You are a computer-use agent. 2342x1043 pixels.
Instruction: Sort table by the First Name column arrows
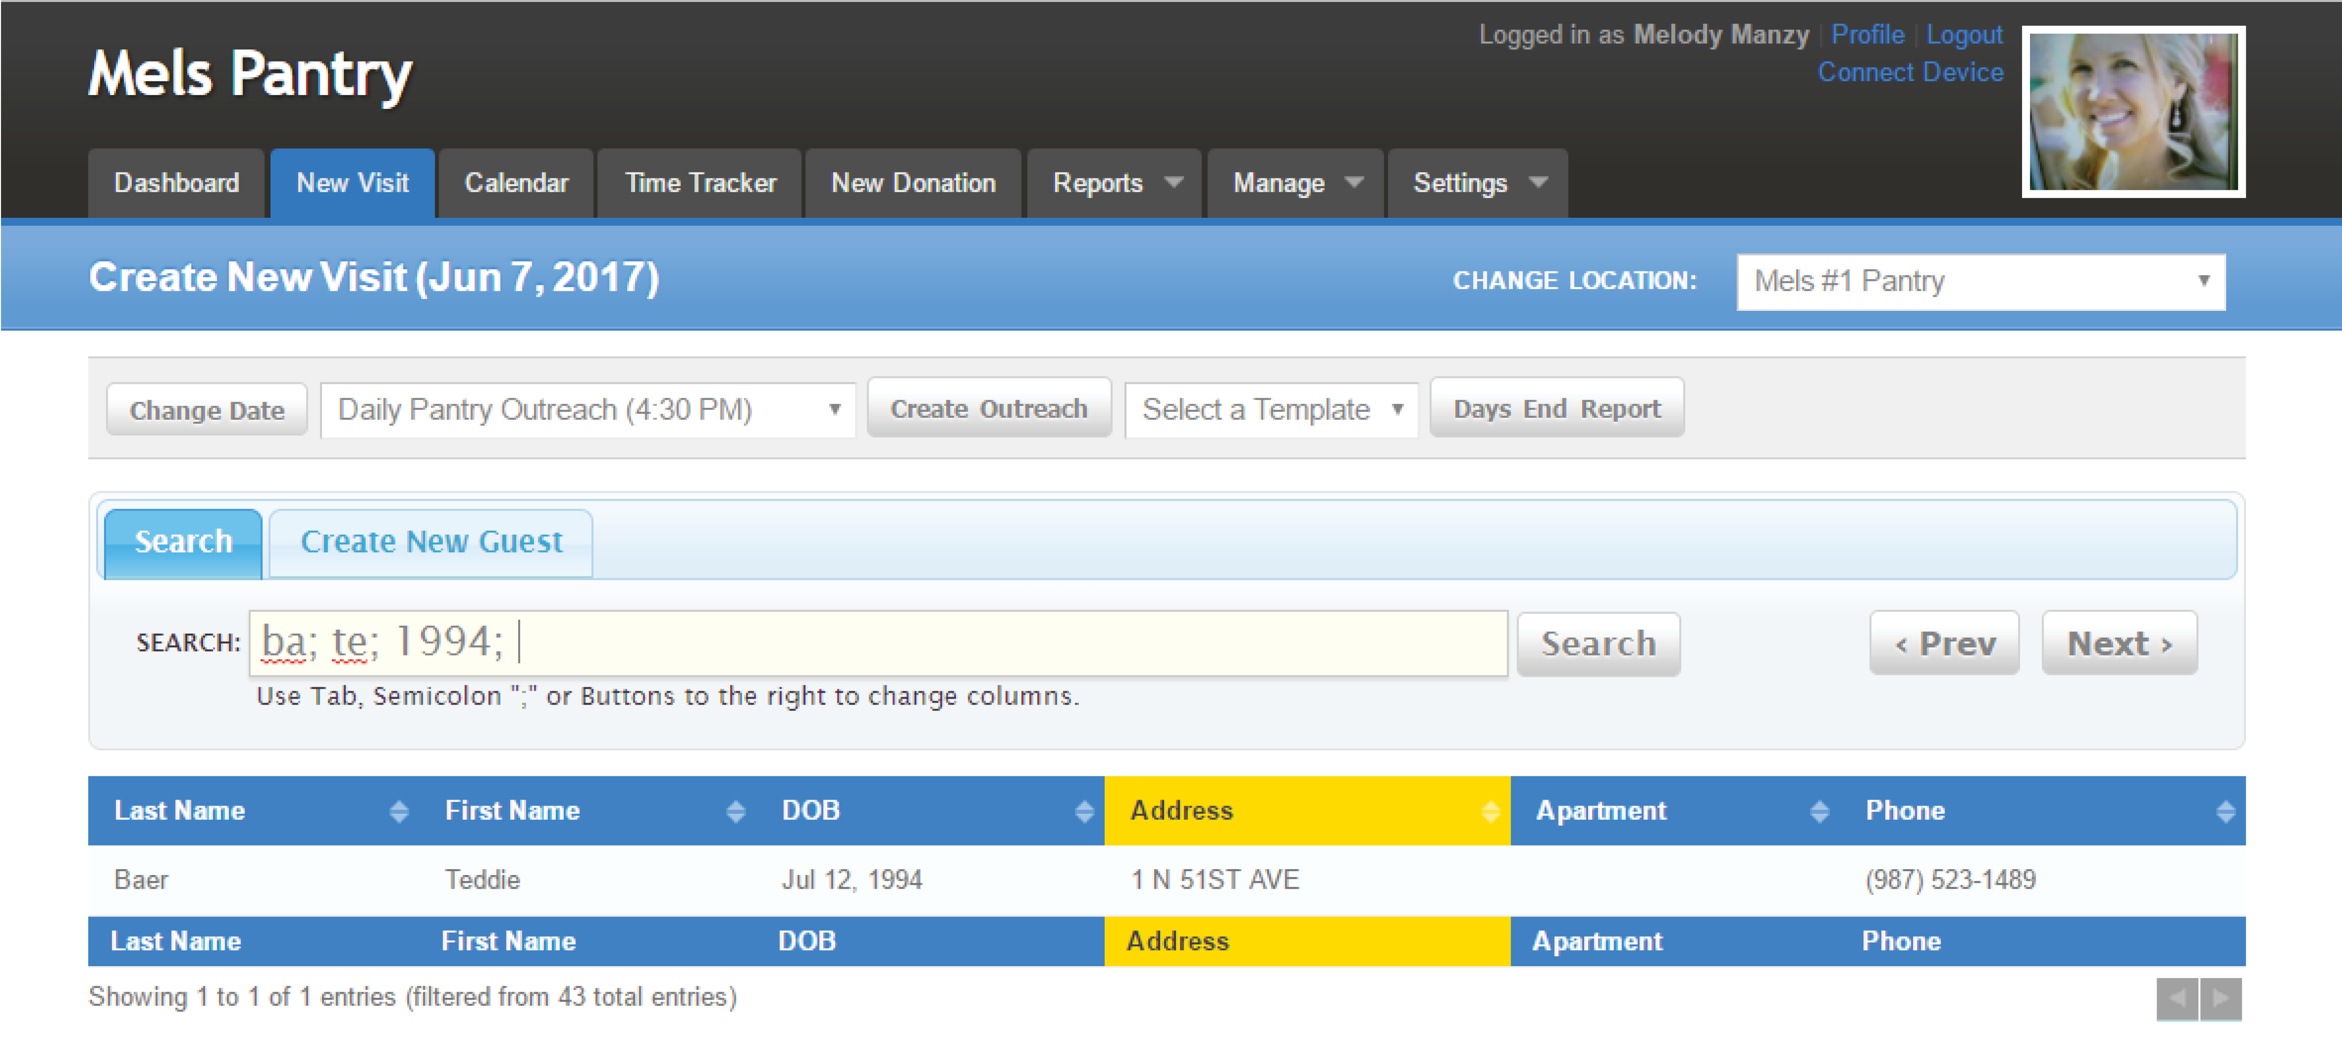(x=737, y=811)
